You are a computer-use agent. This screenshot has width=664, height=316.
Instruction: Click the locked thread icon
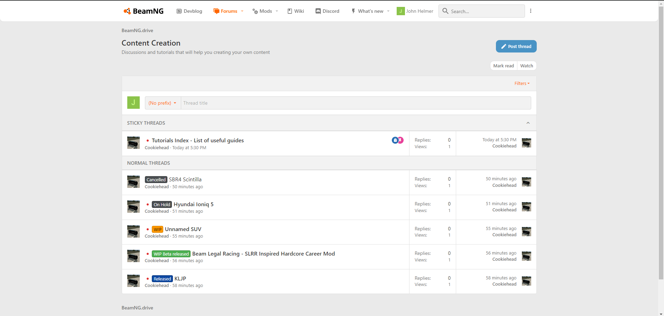point(395,140)
